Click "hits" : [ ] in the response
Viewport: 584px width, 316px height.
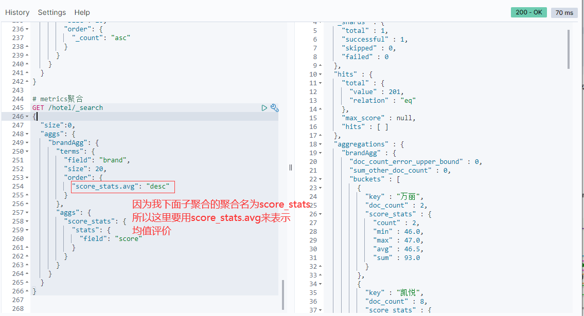coord(365,127)
